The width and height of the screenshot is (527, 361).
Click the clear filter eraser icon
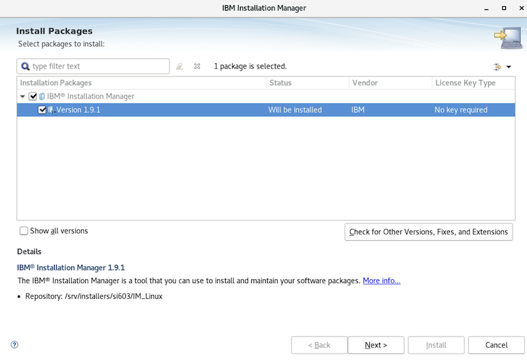pos(180,66)
